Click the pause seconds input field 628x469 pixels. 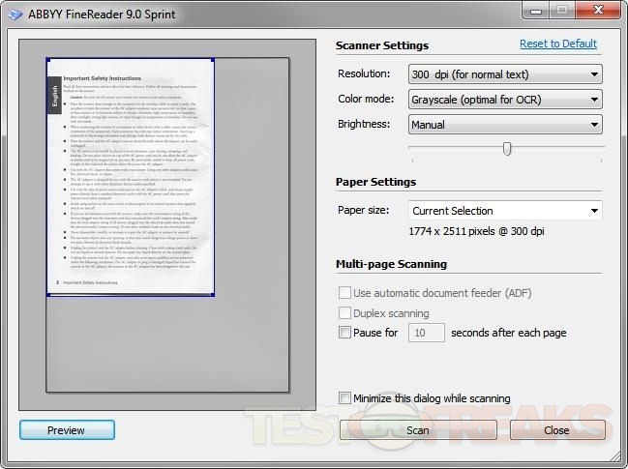click(x=425, y=333)
